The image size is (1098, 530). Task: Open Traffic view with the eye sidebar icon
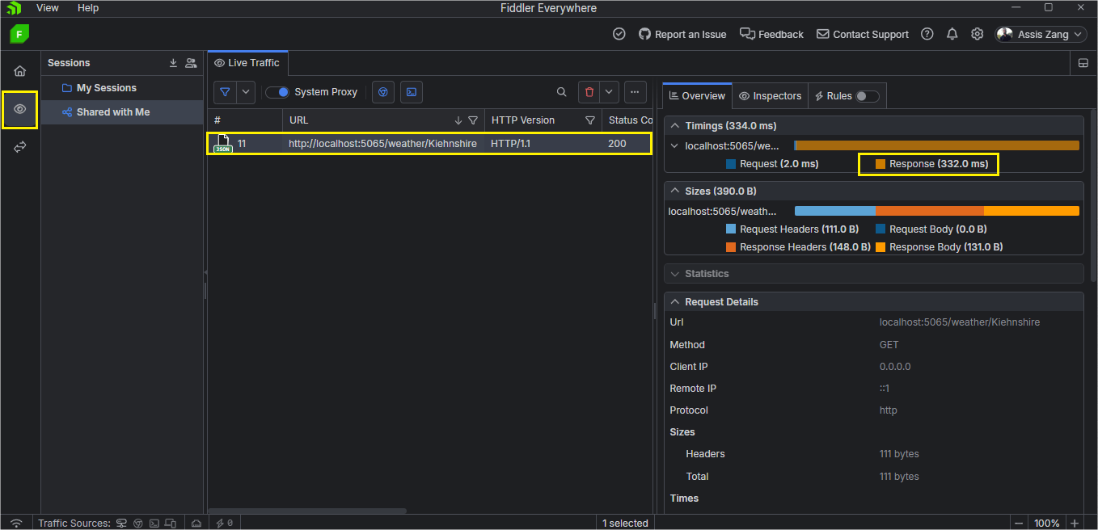pyautogui.click(x=20, y=109)
